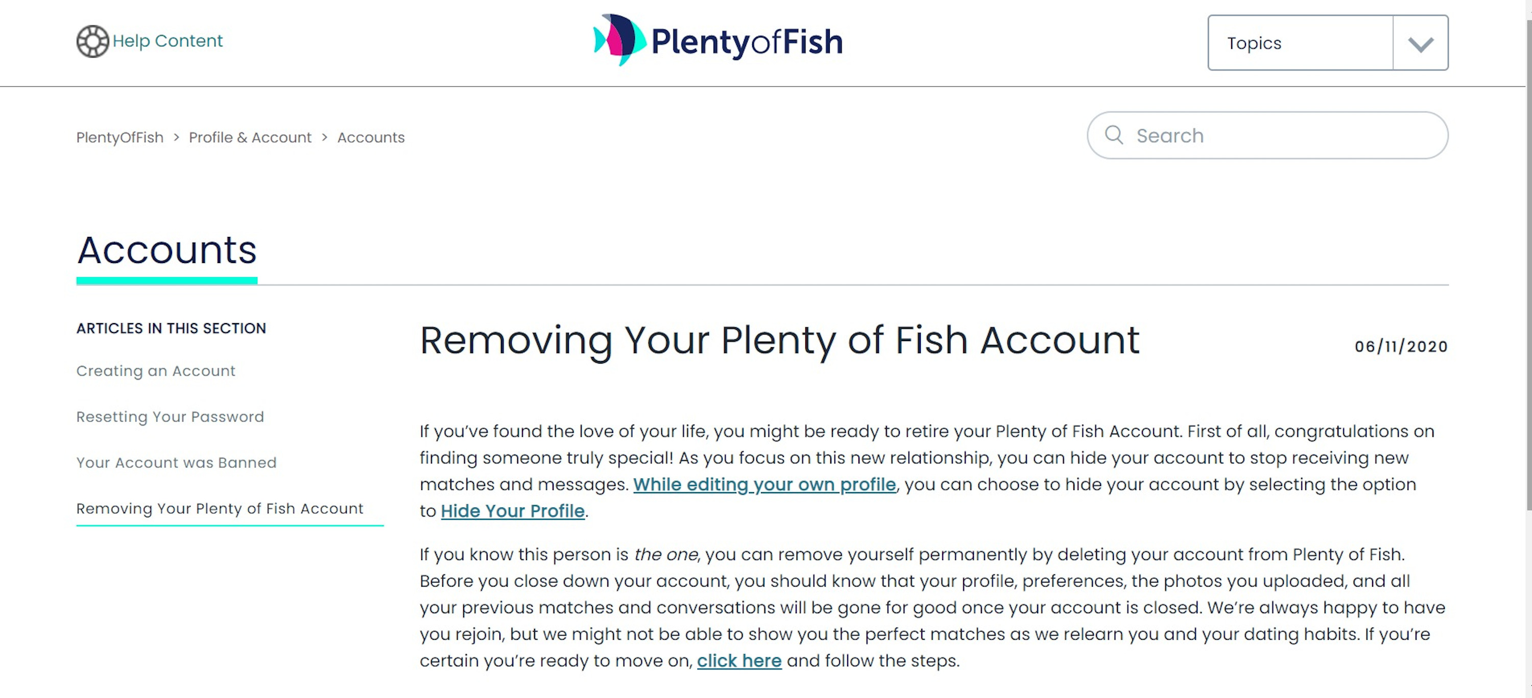
Task: Click the PlentyofFish fish logo
Action: pyautogui.click(x=620, y=40)
